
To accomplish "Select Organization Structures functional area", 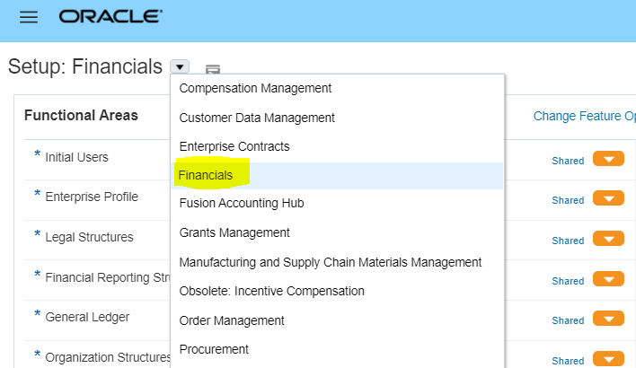I will (x=108, y=357).
